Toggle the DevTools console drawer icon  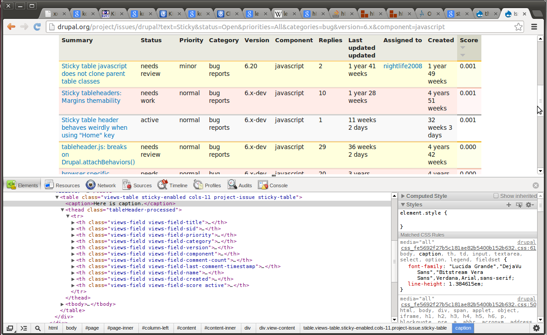24,328
